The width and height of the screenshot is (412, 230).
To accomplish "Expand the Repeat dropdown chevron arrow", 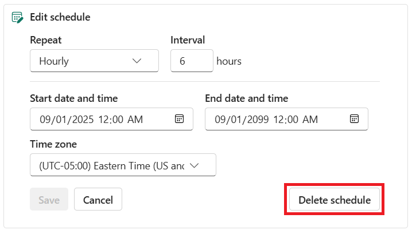I will click(137, 61).
